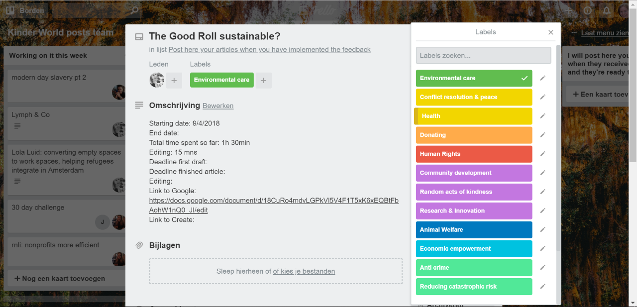
Task: Apply the Research & Innovation label
Action: pyautogui.click(x=474, y=210)
